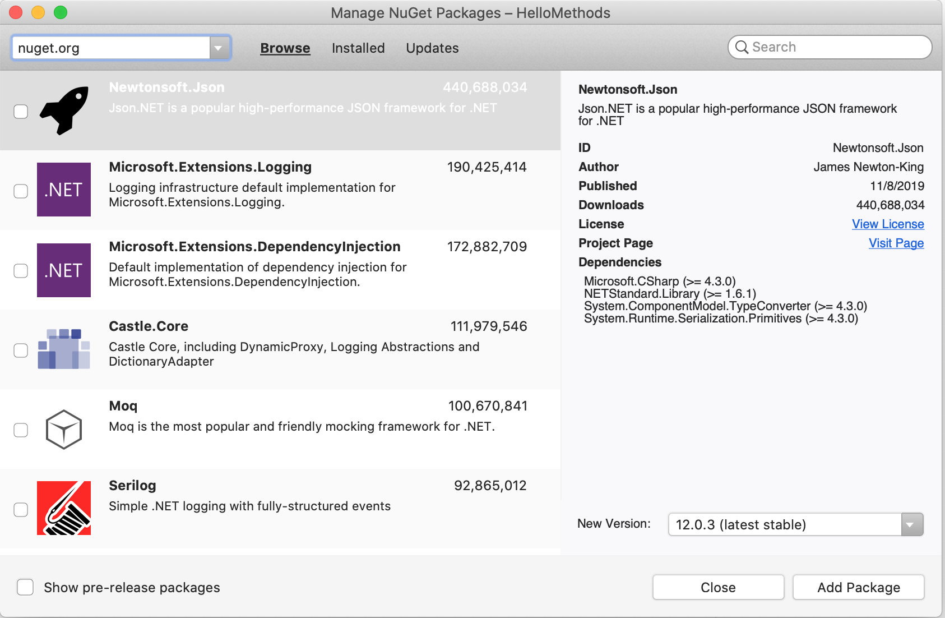
Task: Open the Updates tab
Action: (432, 48)
